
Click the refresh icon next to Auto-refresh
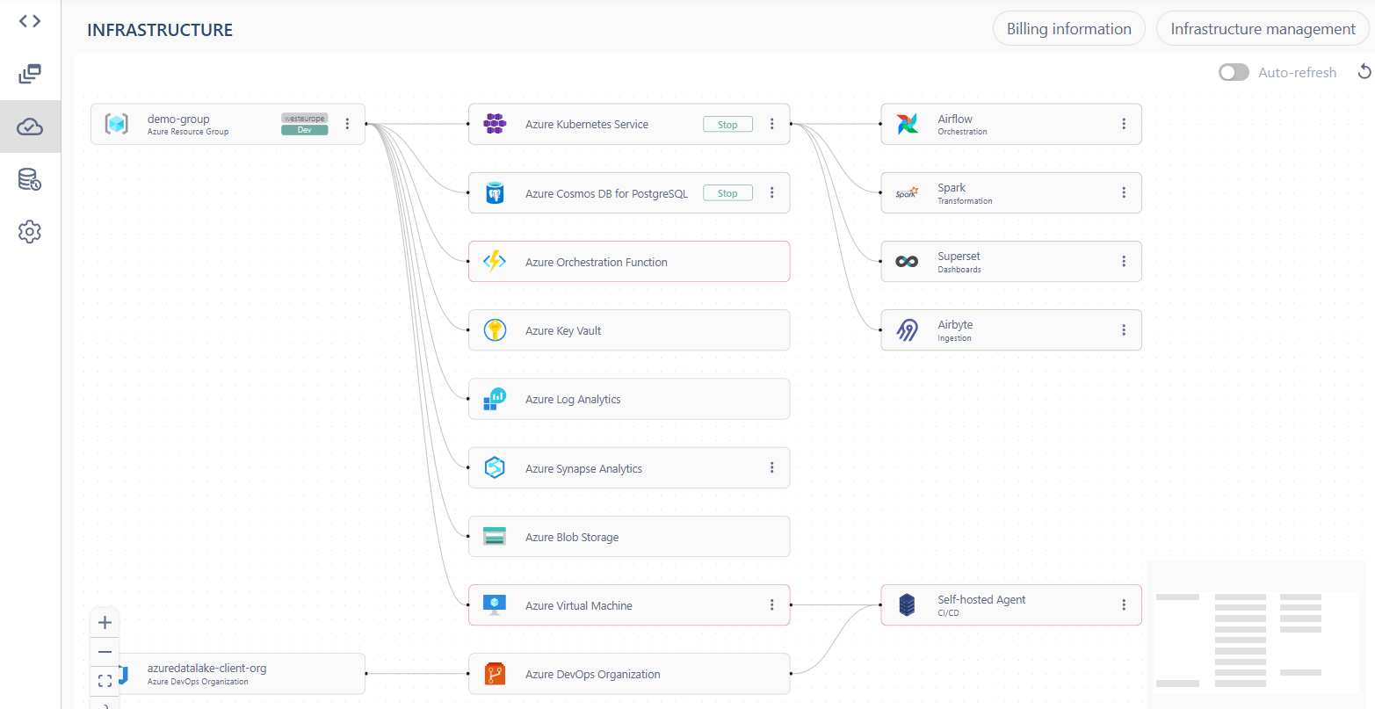pyautogui.click(x=1364, y=72)
